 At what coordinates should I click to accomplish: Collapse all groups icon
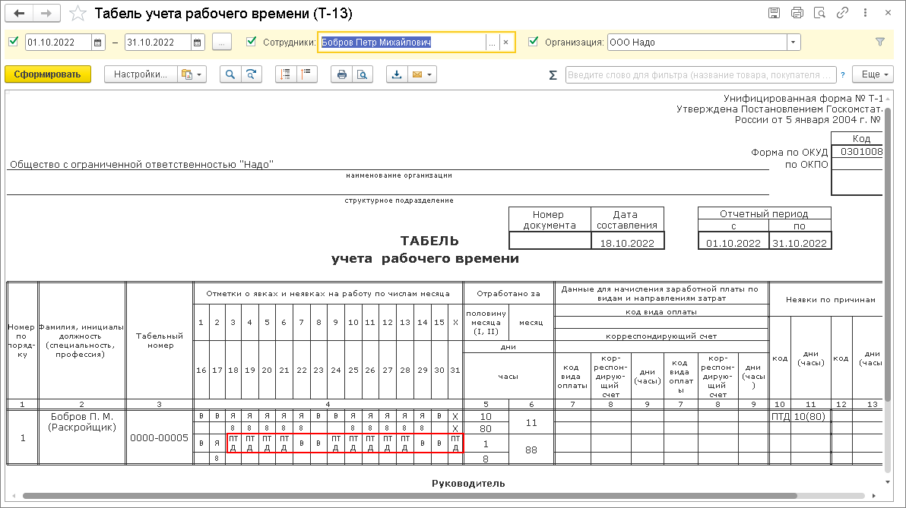coord(307,74)
